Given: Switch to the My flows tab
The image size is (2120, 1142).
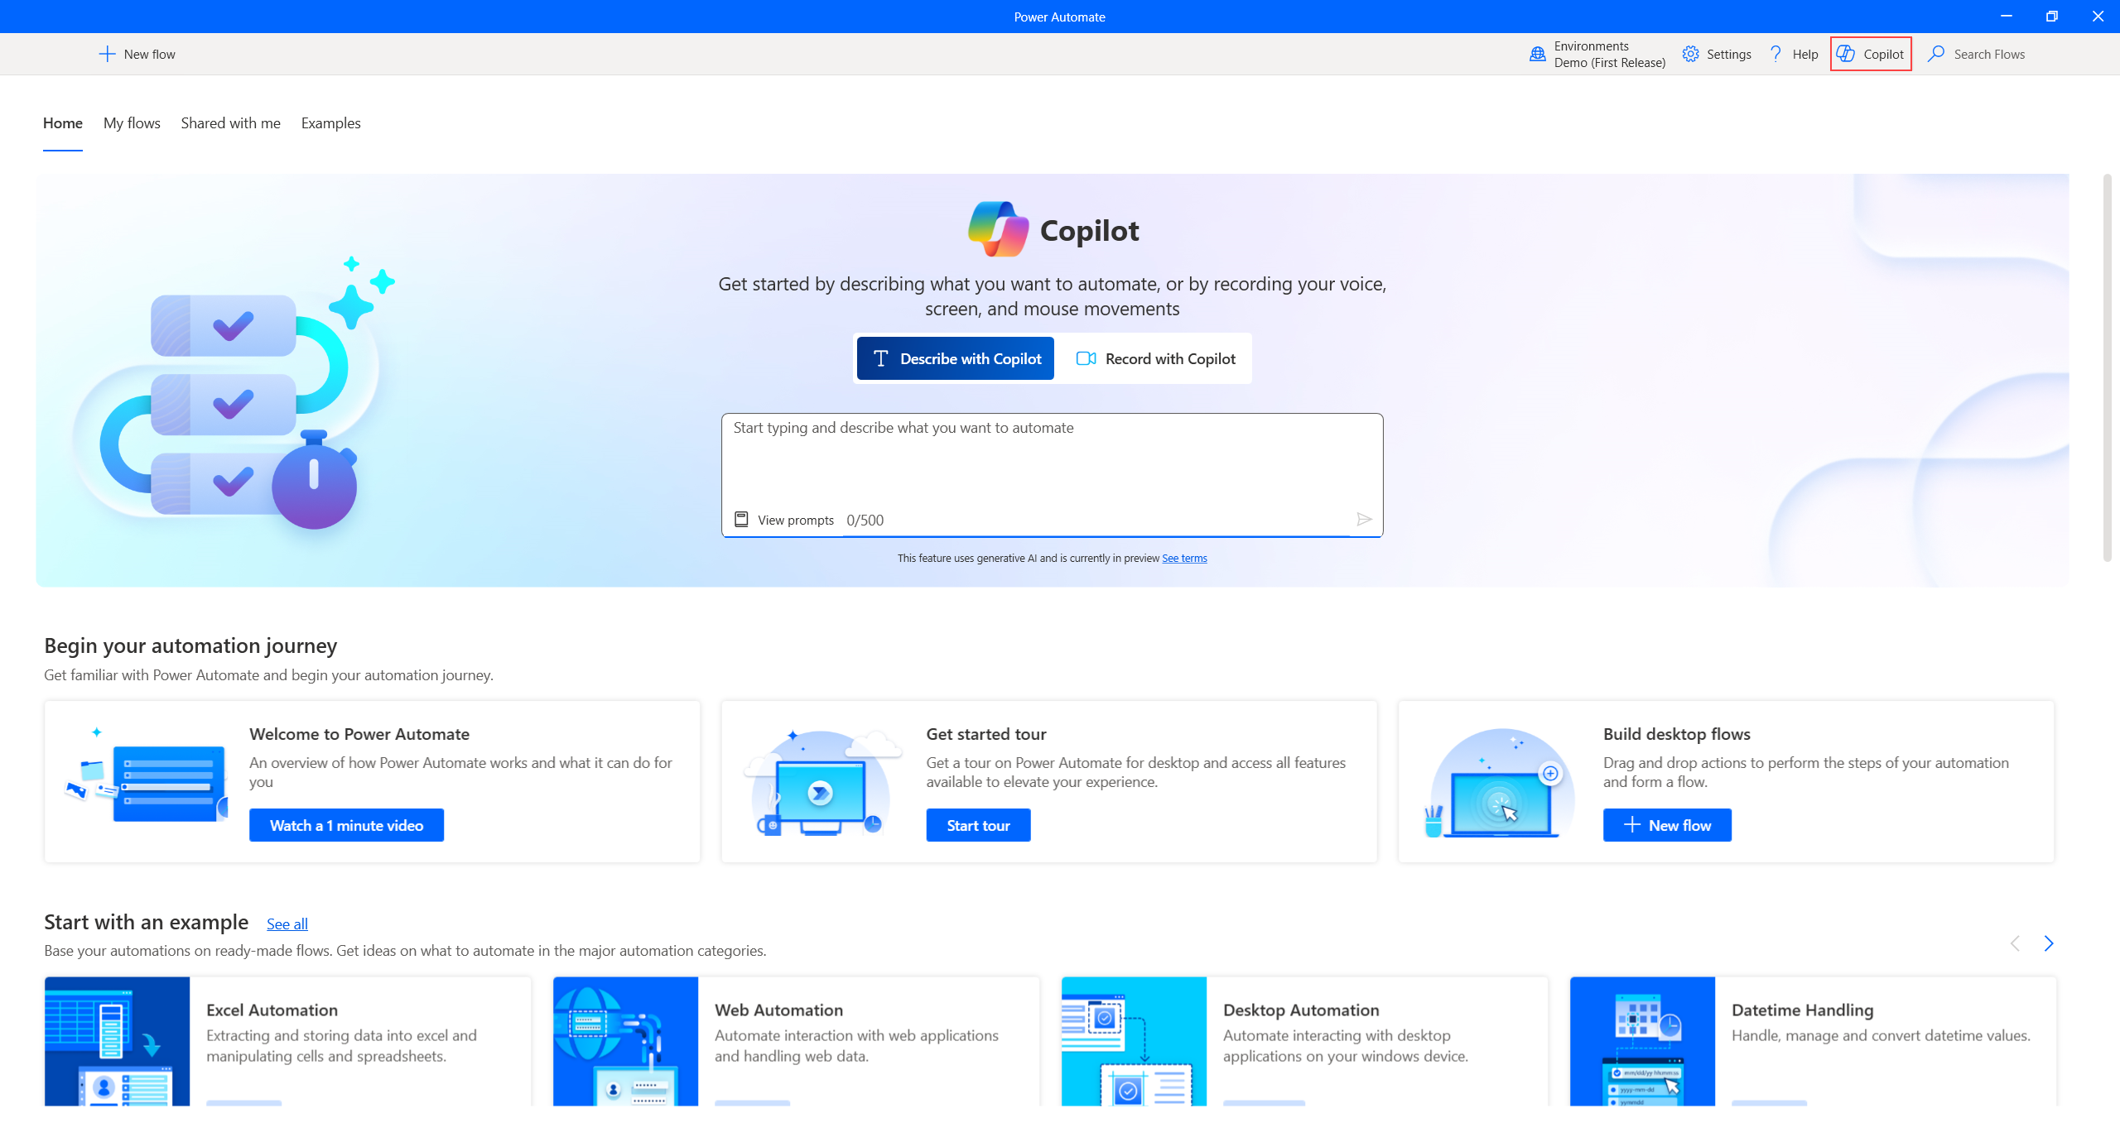Looking at the screenshot, I should pyautogui.click(x=131, y=122).
